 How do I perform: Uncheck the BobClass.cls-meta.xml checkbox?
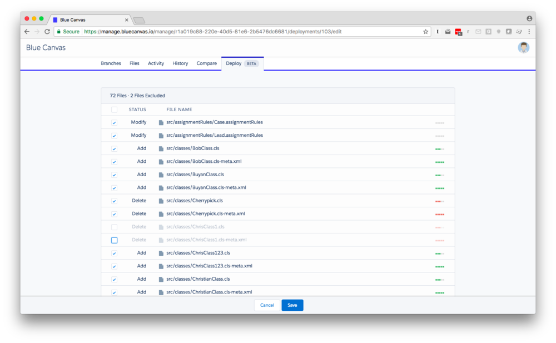[x=114, y=162]
